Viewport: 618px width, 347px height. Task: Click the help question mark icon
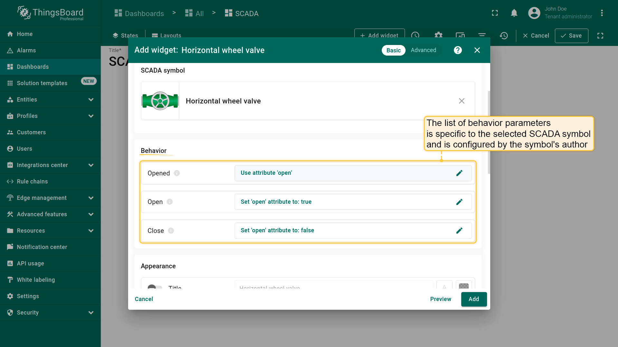(x=458, y=50)
